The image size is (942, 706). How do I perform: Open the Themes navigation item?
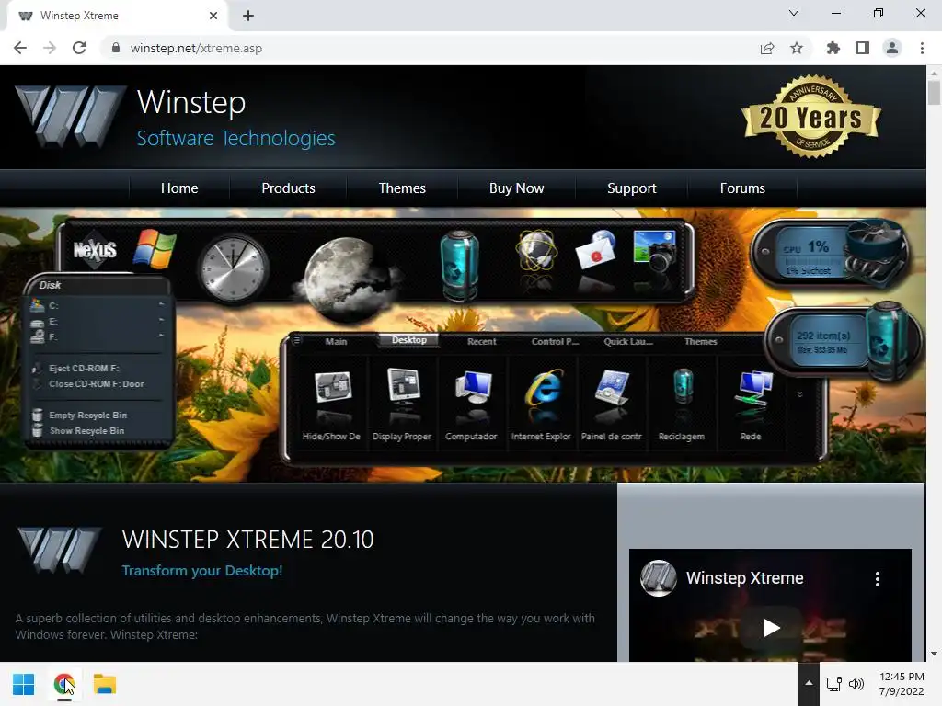click(402, 188)
